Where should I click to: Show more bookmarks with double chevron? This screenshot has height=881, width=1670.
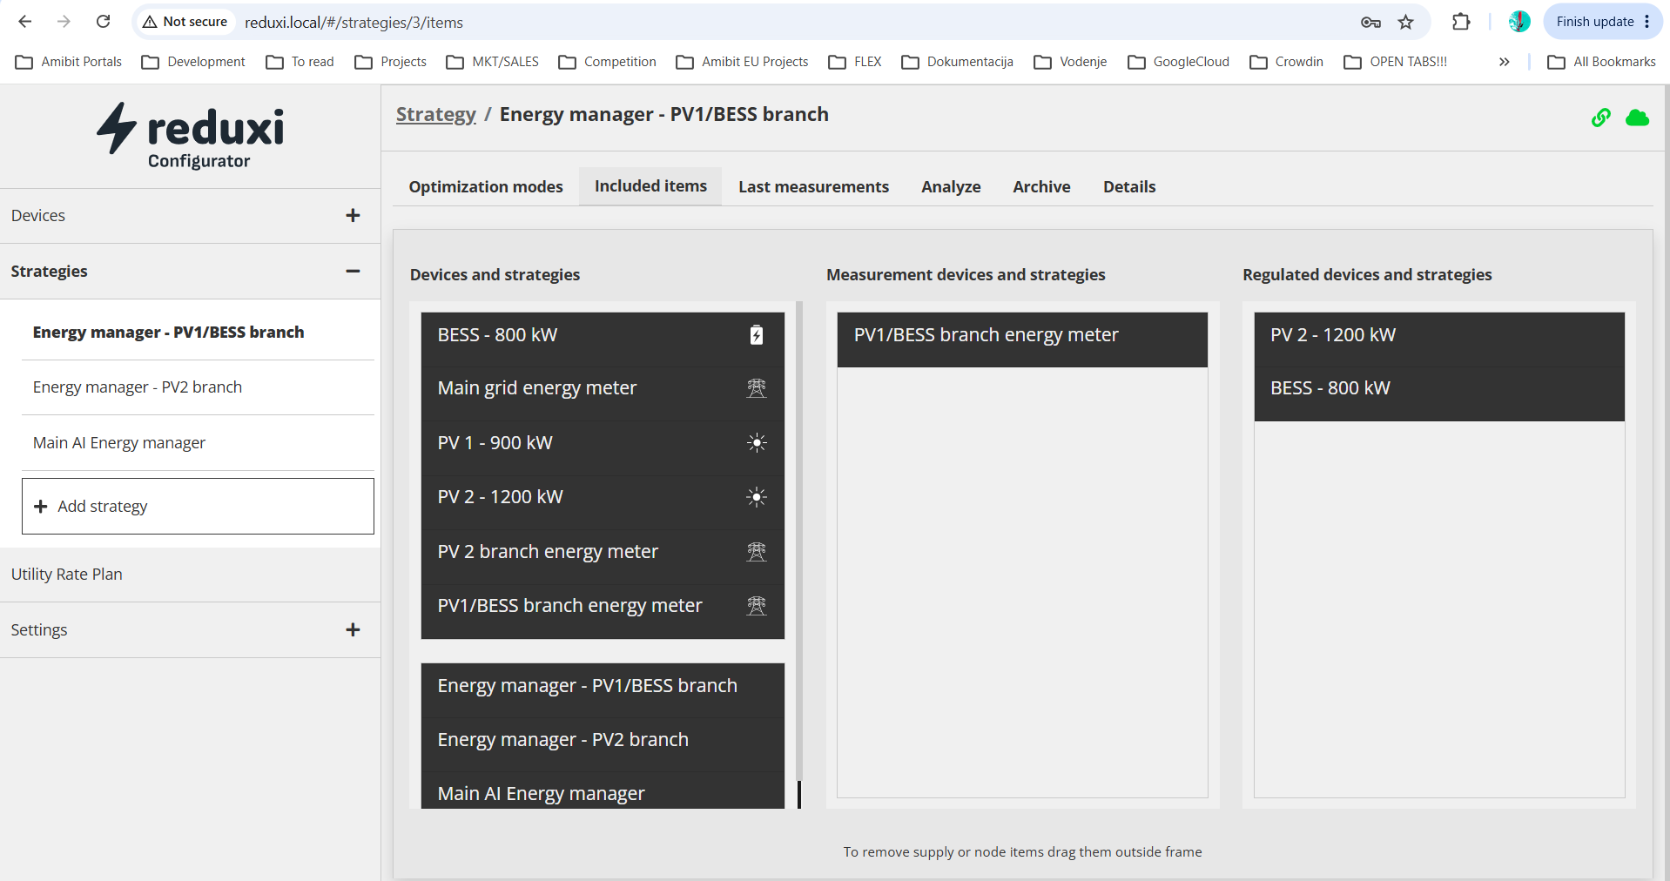tap(1504, 62)
